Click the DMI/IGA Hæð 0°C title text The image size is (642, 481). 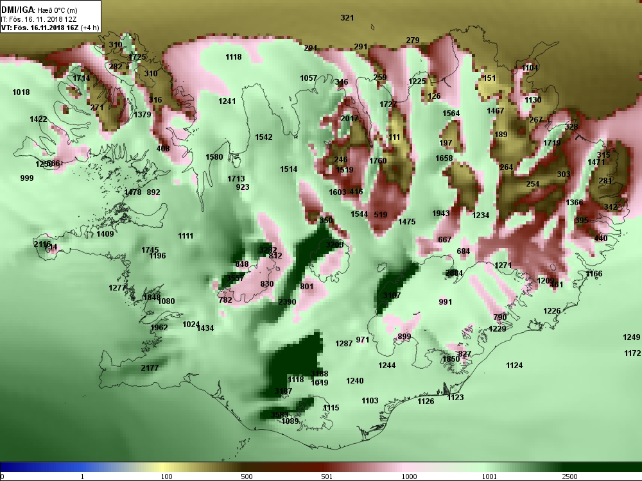(39, 10)
